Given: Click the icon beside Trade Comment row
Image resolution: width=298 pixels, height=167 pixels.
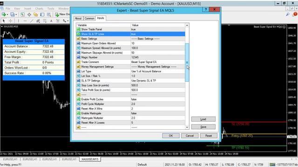Looking at the screenshot, I should 79,62.
